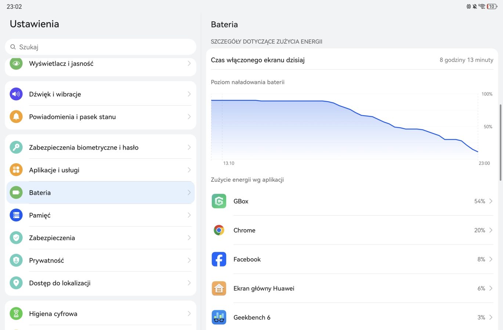Select Bateria in the settings menu
This screenshot has width=503, height=330.
click(101, 192)
